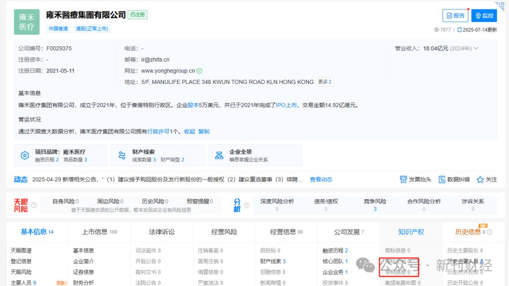
Task: Click the help icon beside 天眼风险
Action: point(34,205)
